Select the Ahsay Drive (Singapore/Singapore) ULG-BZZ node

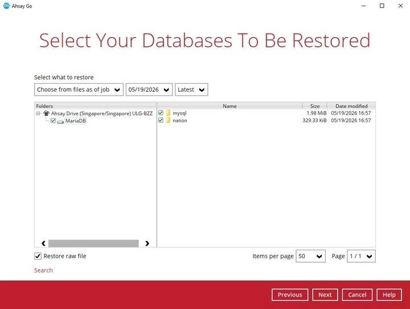pyautogui.click(x=102, y=113)
